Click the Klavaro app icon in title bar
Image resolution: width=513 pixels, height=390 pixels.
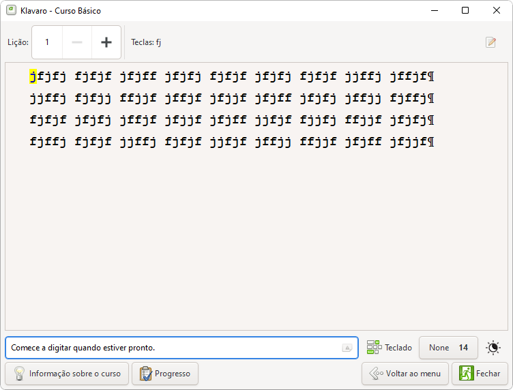pos(10,10)
